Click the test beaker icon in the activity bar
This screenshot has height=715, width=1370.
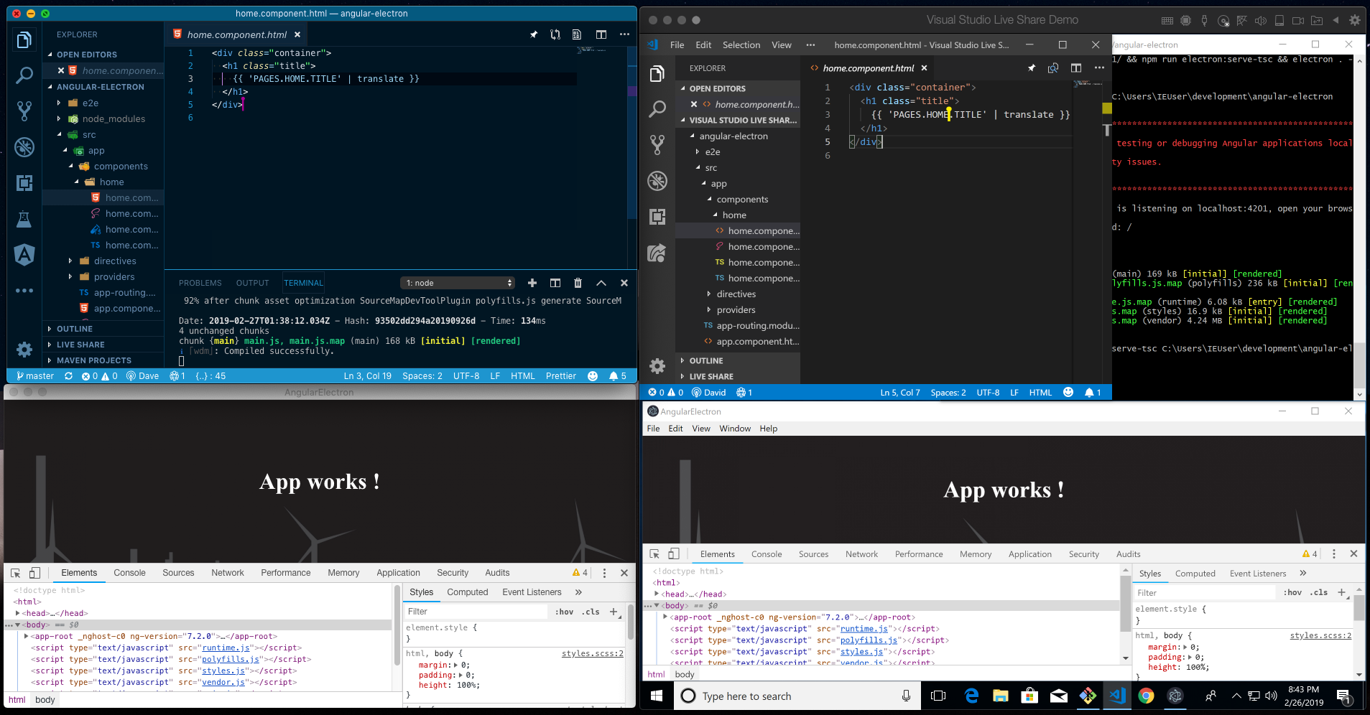coord(25,219)
